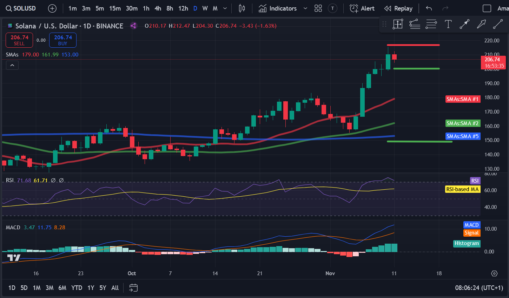Select the daily D interval
Image resolution: width=509 pixels, height=298 pixels.
click(195, 8)
